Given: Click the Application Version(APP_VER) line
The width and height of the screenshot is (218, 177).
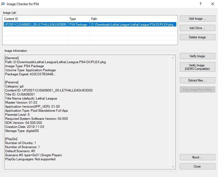Looking at the screenshot, I should point(32,107).
